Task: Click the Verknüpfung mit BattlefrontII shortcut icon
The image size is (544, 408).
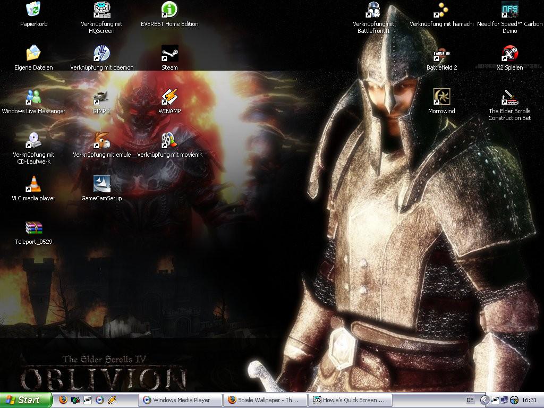Action: [x=373, y=9]
